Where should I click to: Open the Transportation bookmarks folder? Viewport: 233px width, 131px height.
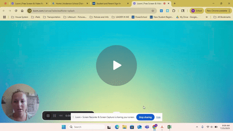coord(52,17)
